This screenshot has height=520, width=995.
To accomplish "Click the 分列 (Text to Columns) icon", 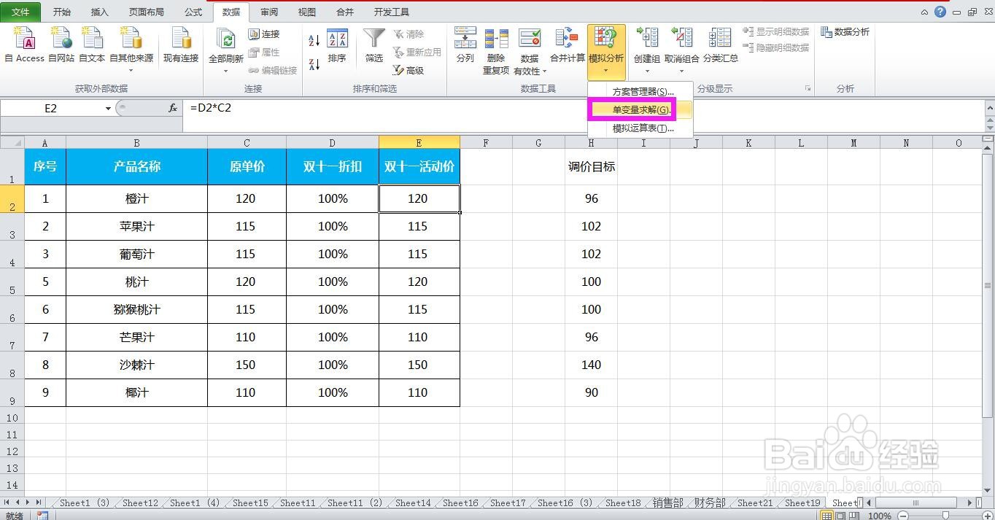I will (465, 44).
